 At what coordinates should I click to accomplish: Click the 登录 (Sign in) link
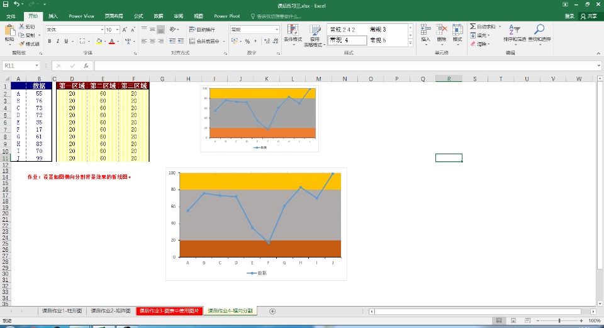[569, 16]
